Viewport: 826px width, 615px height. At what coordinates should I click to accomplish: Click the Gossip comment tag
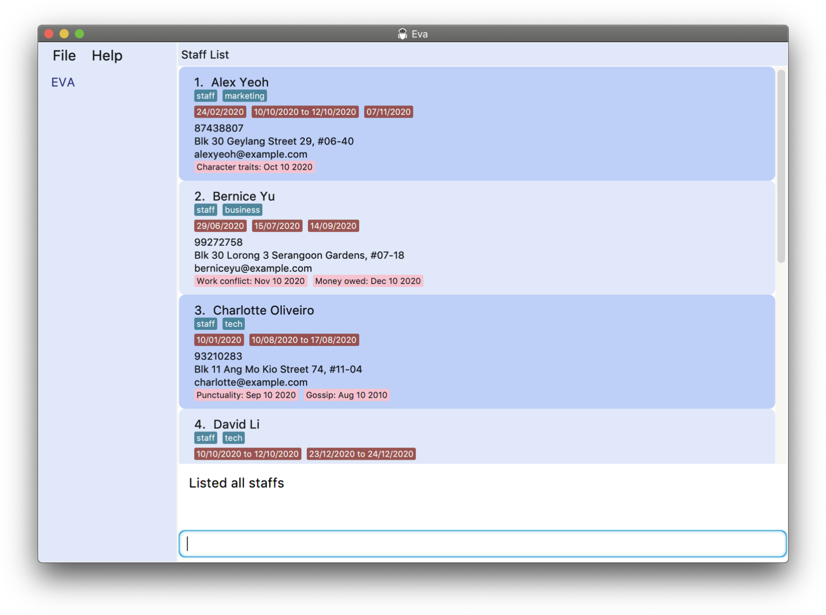pyautogui.click(x=347, y=395)
